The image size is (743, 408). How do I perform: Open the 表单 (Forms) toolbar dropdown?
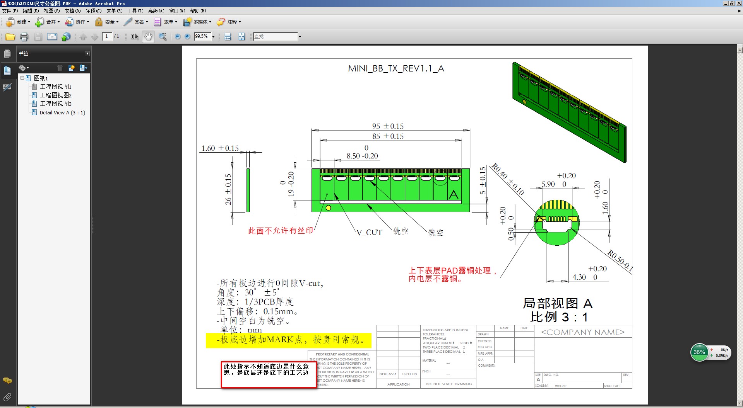(165, 22)
